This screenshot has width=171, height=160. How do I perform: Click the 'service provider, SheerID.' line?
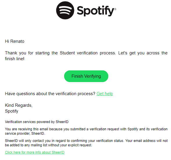pos(25,134)
